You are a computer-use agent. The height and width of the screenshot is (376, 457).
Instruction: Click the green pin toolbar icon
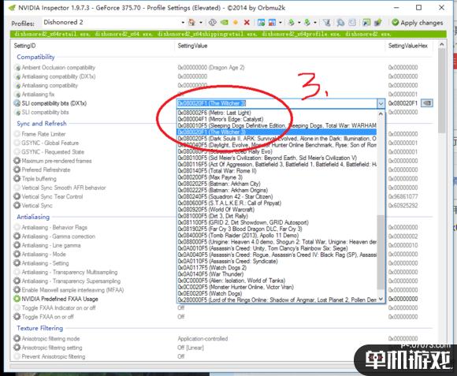pos(378,22)
